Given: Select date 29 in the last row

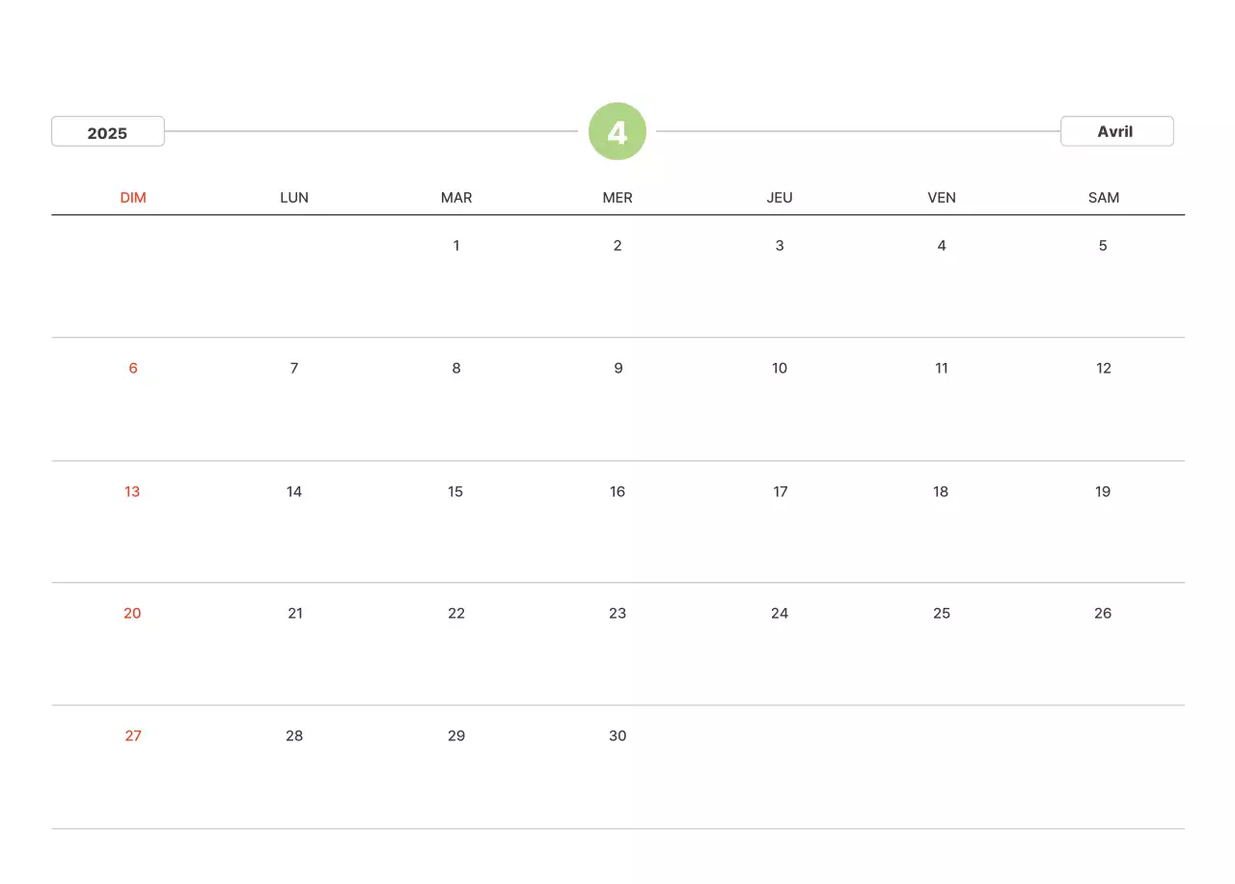Looking at the screenshot, I should click(456, 736).
